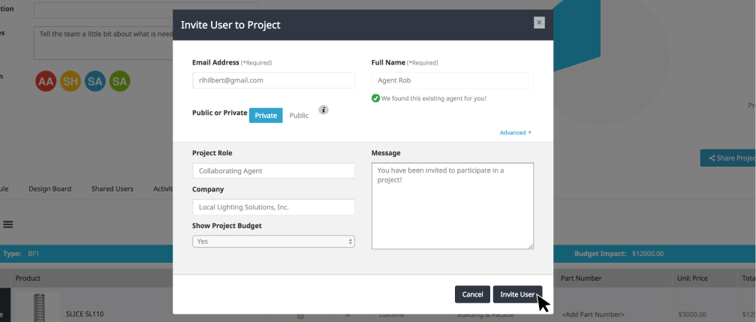The height and width of the screenshot is (322, 756).
Task: Open the Show Project Budget dropdown
Action: pyautogui.click(x=273, y=242)
